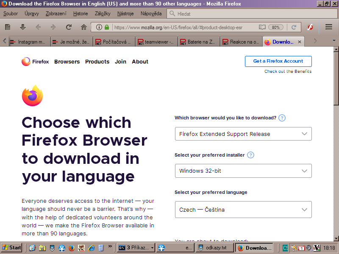
Task: Open browser selection dropdown Firefox Extended Support Release
Action: [x=243, y=134]
